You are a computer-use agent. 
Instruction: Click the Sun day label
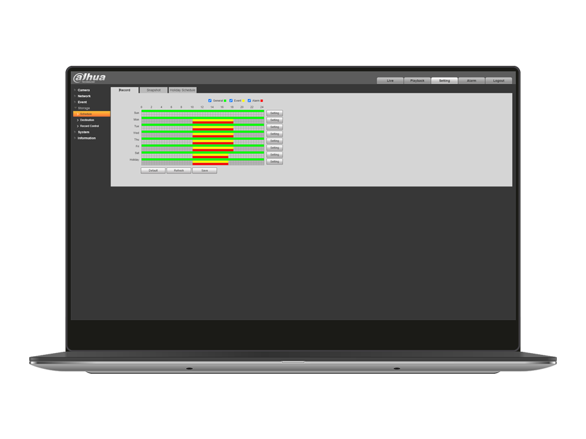click(x=136, y=113)
